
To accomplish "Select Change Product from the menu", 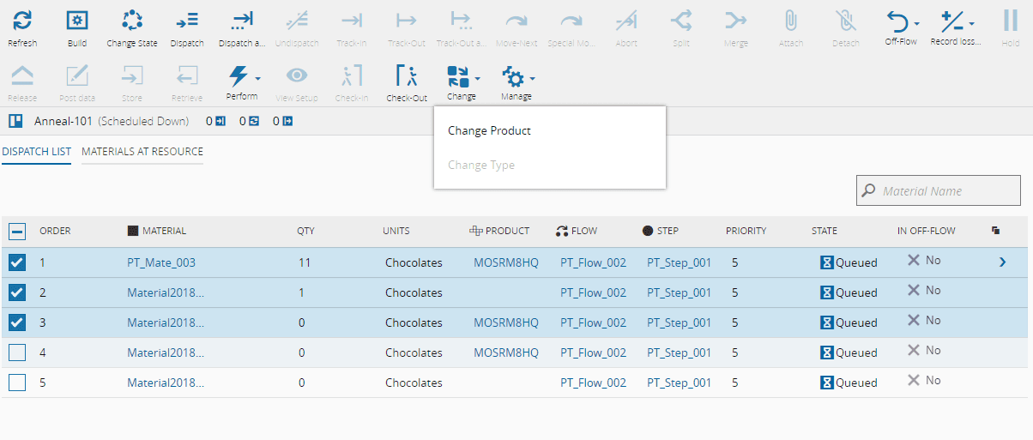I will (489, 131).
